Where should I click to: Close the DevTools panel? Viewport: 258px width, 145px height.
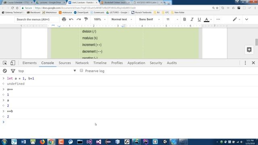point(254,63)
